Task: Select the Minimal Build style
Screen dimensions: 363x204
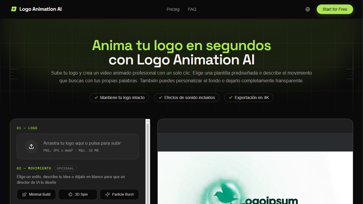Action: tap(36, 194)
